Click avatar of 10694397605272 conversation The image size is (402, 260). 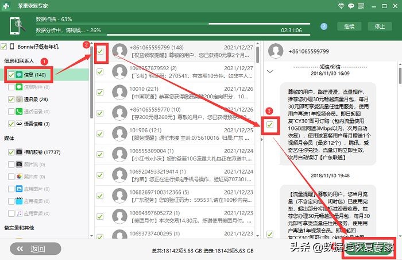(119, 216)
